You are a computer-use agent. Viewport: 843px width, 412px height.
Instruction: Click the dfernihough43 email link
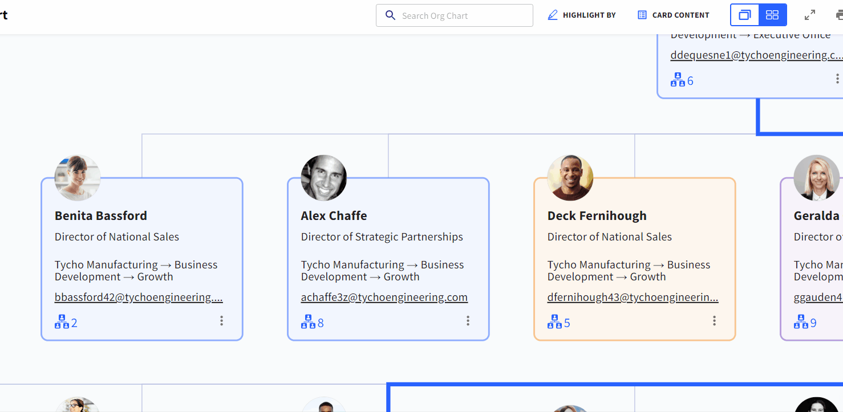point(632,296)
